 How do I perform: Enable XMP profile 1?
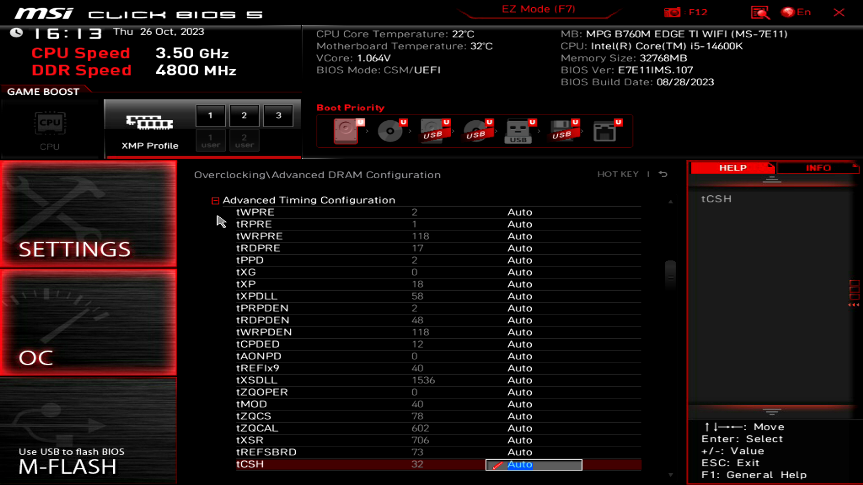(x=210, y=116)
